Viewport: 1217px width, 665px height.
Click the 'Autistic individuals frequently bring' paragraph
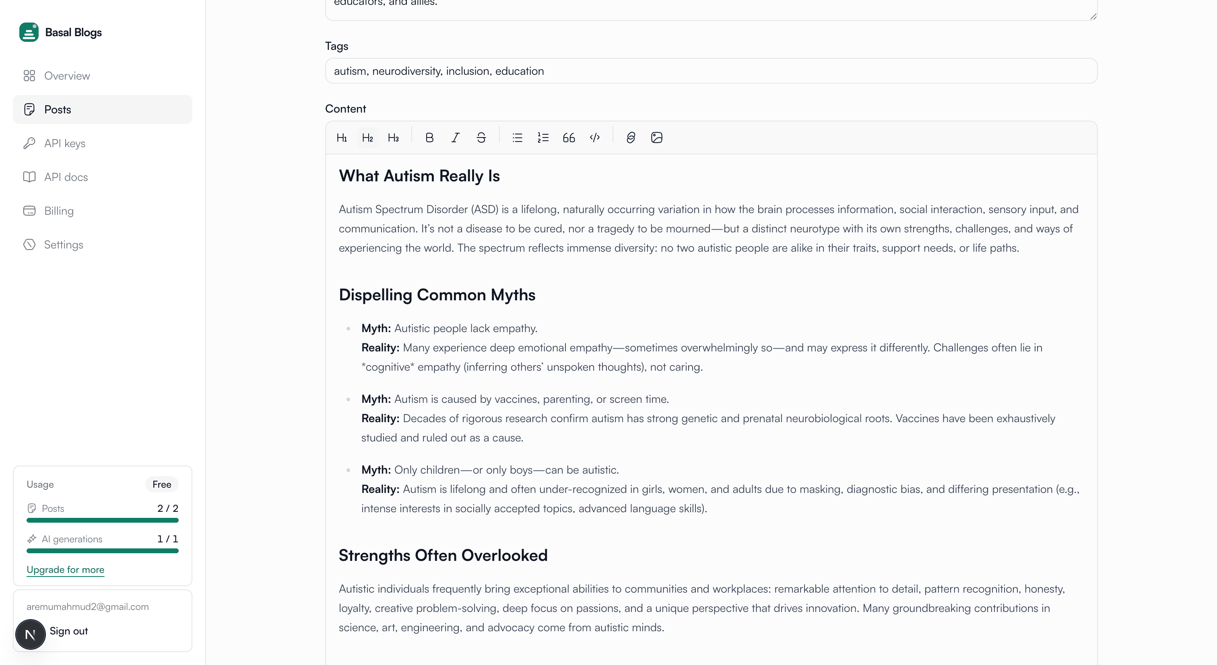click(702, 608)
